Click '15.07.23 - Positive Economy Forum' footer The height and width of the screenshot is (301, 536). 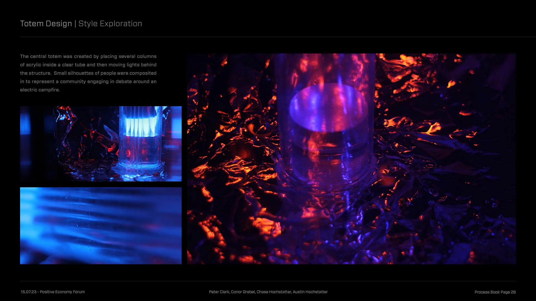point(53,292)
